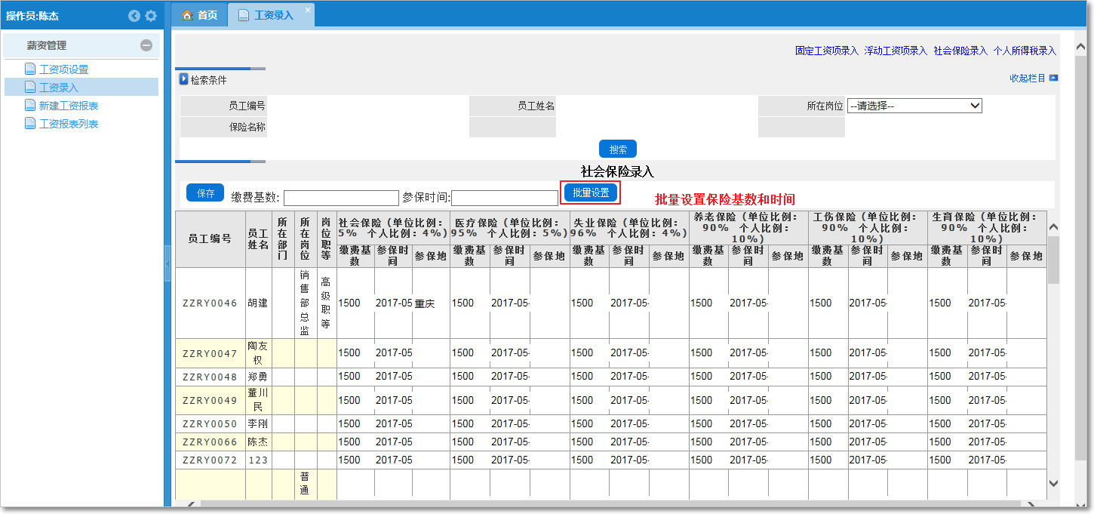1094x514 pixels.
Task: Click inside the 缴费基数 input field
Action: (x=340, y=197)
